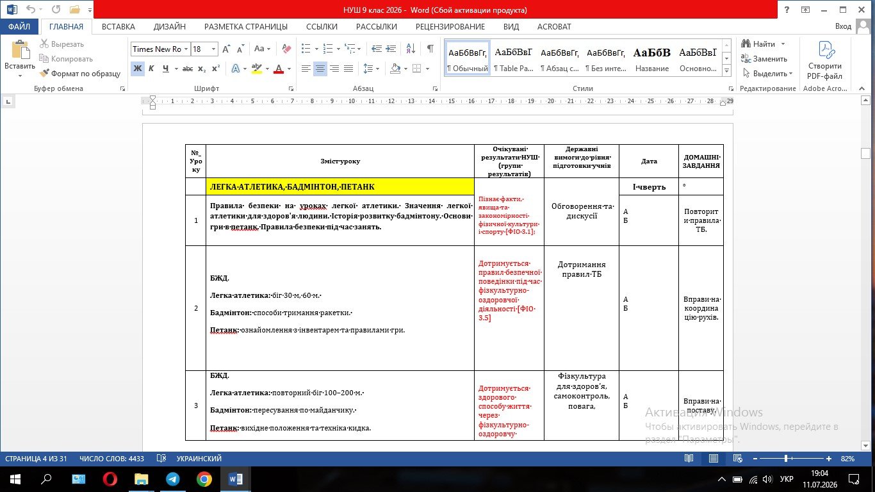Open Opera browser from the taskbar
875x492 pixels.
click(x=110, y=479)
